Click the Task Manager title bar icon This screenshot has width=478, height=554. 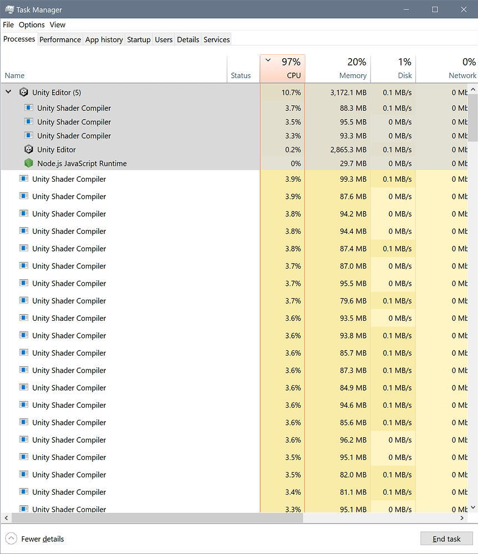tap(9, 9)
